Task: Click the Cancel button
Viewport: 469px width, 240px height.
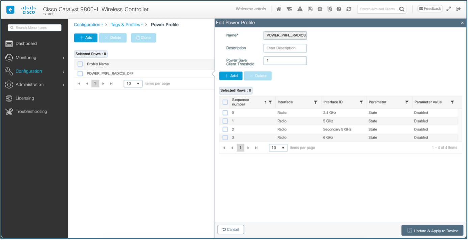Action: (231, 230)
